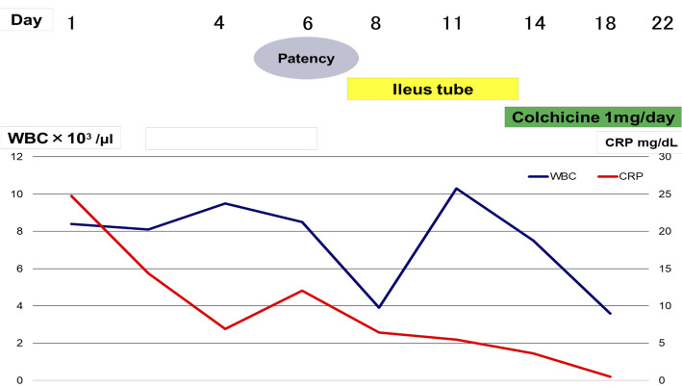The image size is (682, 387).
Task: Select the yellow Ileus tube bar
Action: [x=433, y=90]
